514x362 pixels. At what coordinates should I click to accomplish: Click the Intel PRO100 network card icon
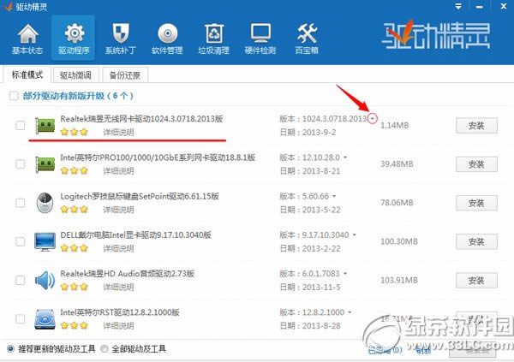pyautogui.click(x=45, y=163)
